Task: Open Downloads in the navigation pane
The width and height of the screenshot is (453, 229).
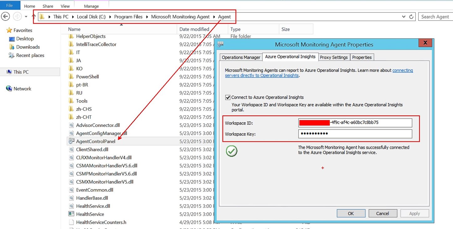Action: (x=28, y=47)
